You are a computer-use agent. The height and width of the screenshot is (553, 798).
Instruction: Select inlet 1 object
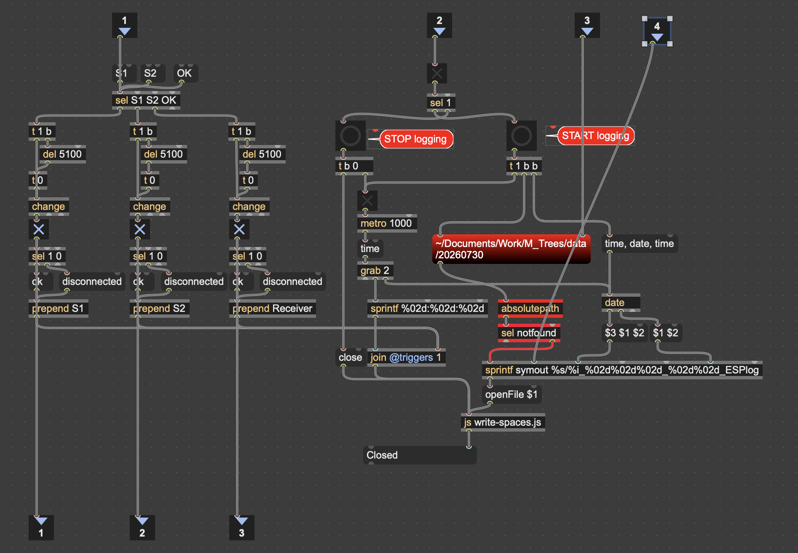click(x=124, y=25)
